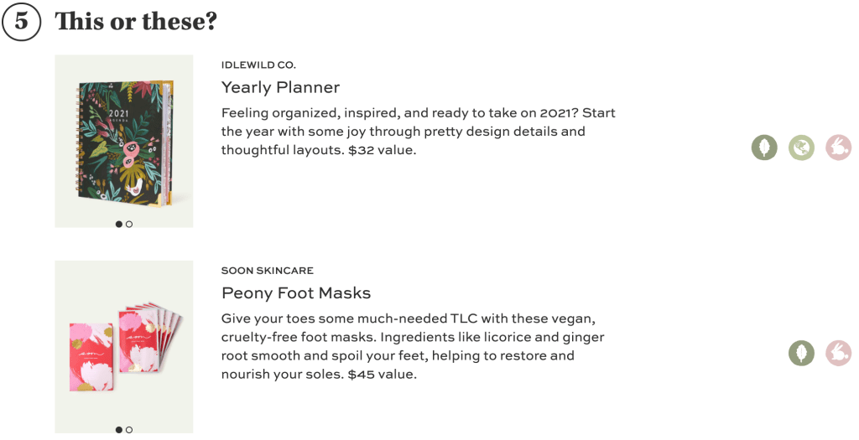This screenshot has width=859, height=440.
Task: Click the leaf badge beside Peony Foot Masks
Action: point(801,353)
